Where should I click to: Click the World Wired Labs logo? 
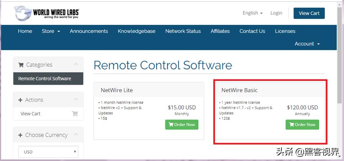46,13
